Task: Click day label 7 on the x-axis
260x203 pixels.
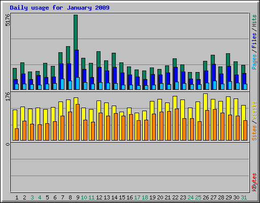Action: point(62,197)
